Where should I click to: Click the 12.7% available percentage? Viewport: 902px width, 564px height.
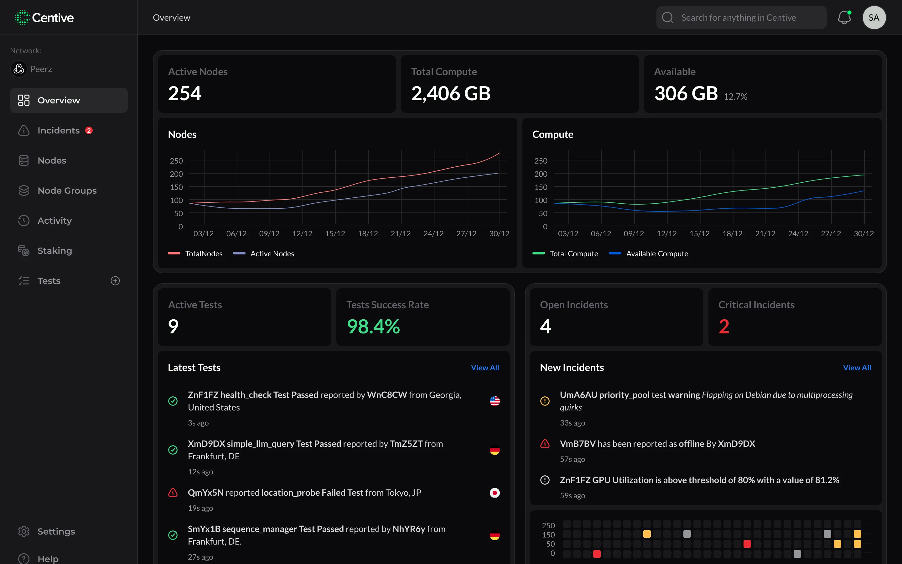pos(735,97)
